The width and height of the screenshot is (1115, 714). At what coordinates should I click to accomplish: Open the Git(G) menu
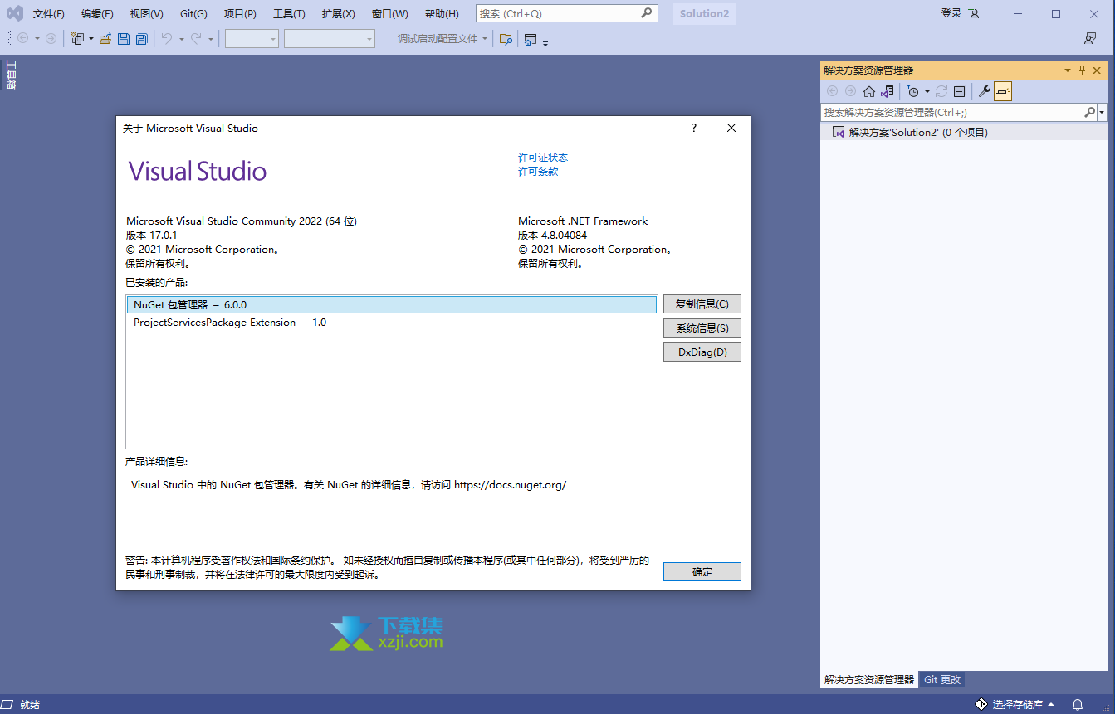pyautogui.click(x=193, y=13)
